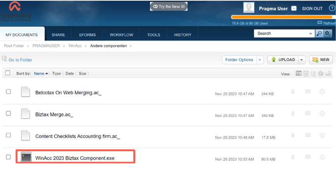Expand the Pragma User menu arrow
This screenshot has width=336, height=182.
[x=294, y=8]
